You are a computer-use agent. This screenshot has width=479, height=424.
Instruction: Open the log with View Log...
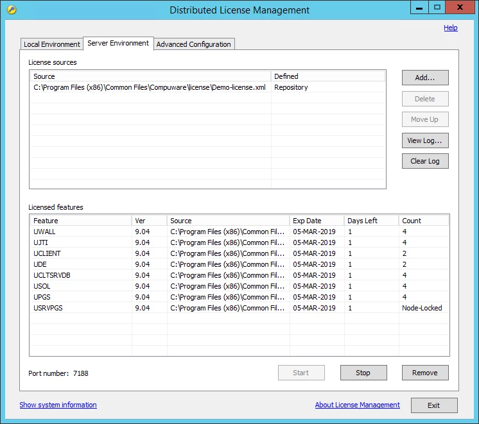click(425, 140)
